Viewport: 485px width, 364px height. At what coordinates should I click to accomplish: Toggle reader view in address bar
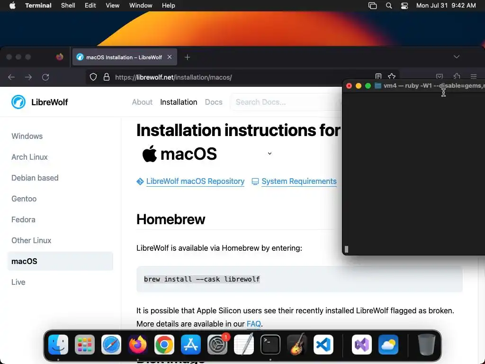[378, 76]
